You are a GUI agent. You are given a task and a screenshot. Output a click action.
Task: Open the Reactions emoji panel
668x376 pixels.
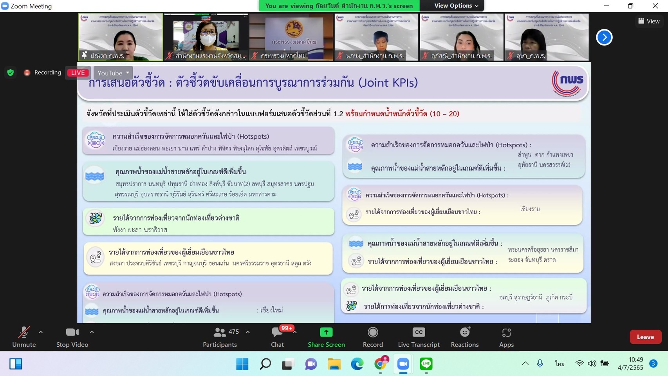(464, 337)
